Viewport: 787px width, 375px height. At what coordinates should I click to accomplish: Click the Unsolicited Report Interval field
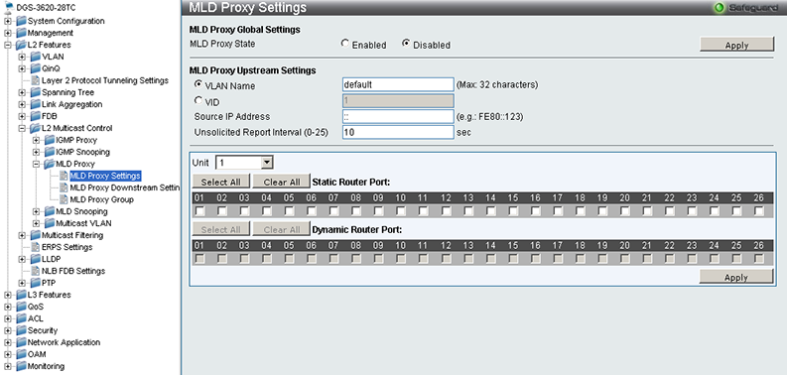pyautogui.click(x=398, y=132)
